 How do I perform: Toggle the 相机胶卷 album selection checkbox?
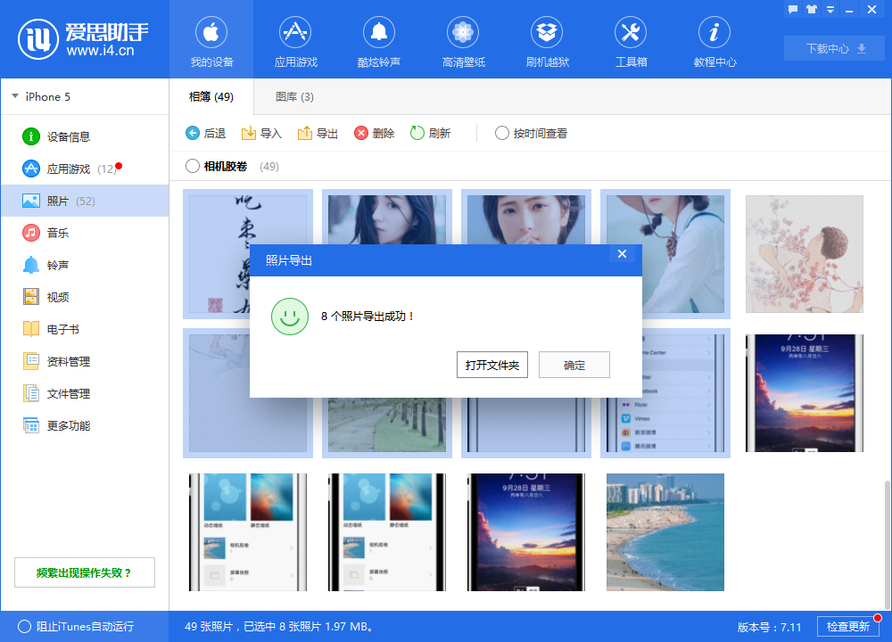tap(190, 166)
